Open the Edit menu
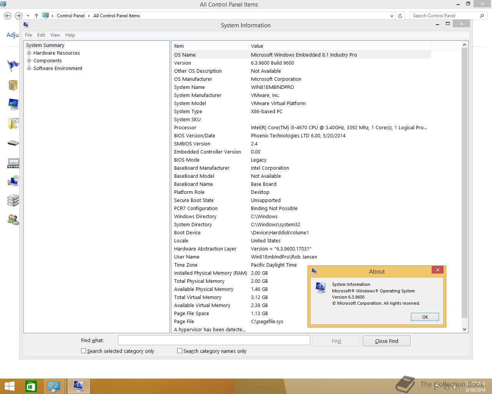The height and width of the screenshot is (394, 492). point(41,35)
